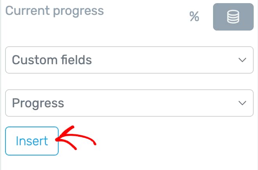This screenshot has height=170, width=258.
Task: Open dynamic data picker via gray database button
Action: [x=233, y=17]
